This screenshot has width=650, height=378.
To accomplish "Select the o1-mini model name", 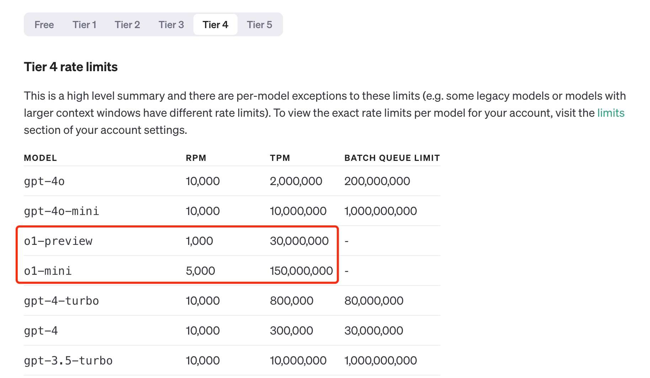I will click(48, 271).
